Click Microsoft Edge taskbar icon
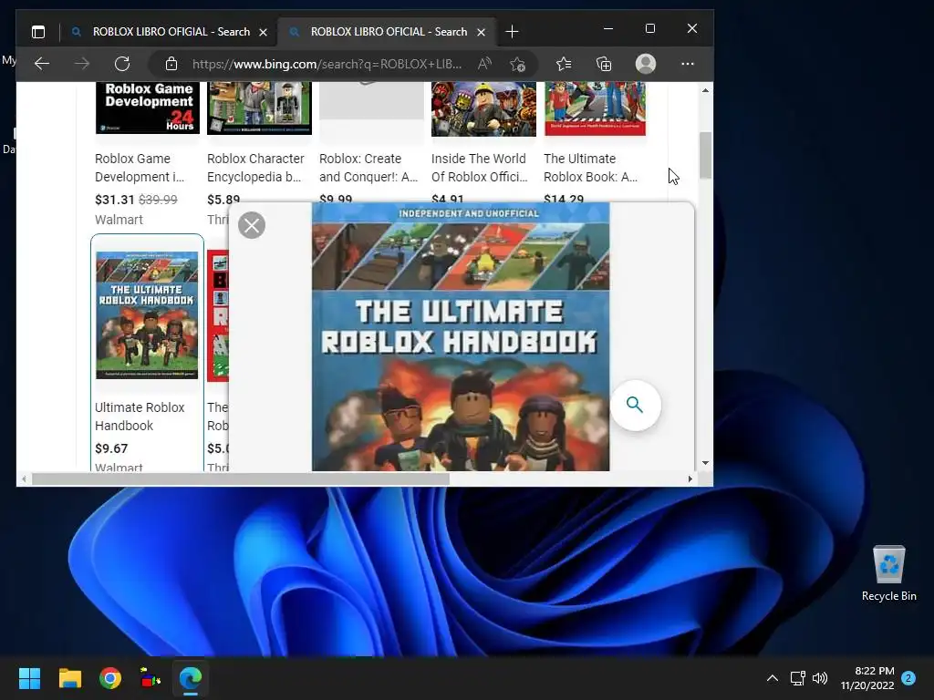 point(191,678)
